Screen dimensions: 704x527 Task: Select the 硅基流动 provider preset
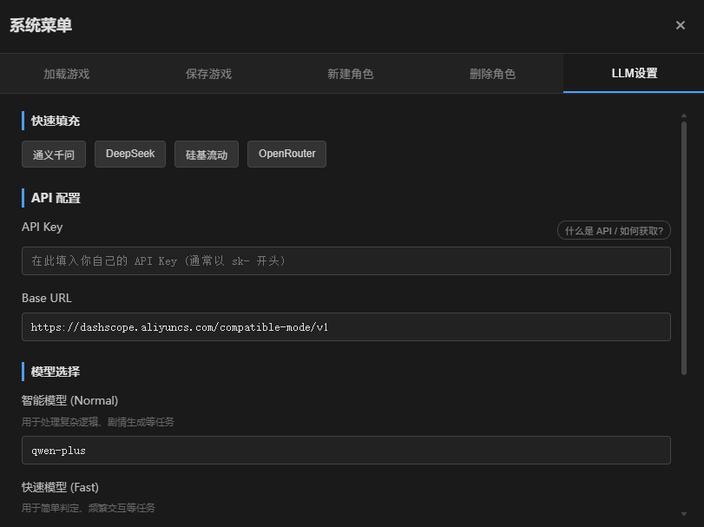click(206, 154)
